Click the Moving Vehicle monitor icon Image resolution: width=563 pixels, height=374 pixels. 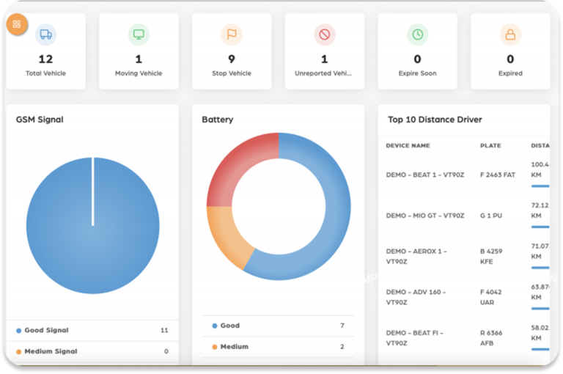click(x=139, y=34)
